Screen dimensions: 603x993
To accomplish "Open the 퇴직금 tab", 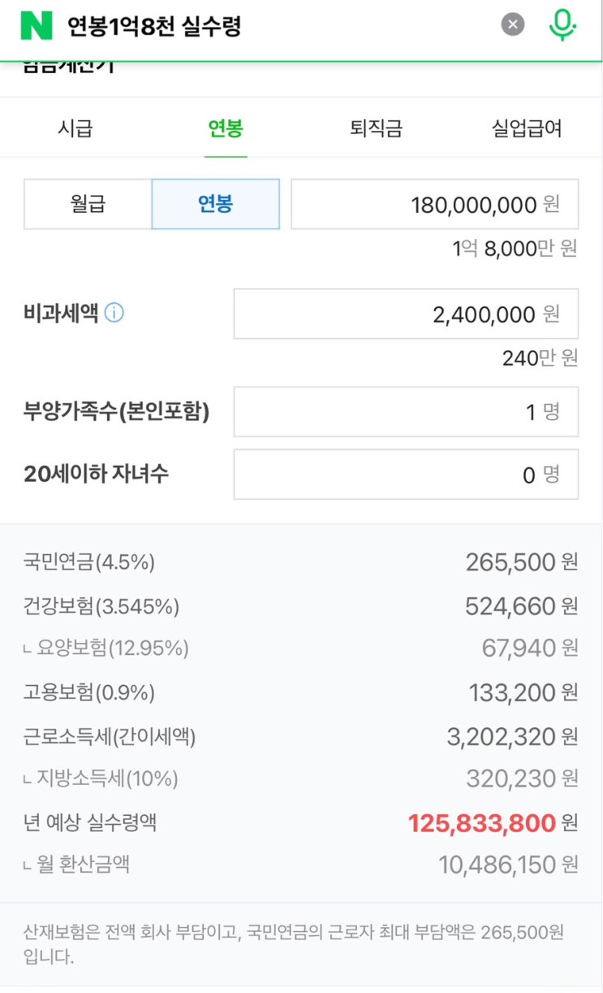I will (x=376, y=128).
